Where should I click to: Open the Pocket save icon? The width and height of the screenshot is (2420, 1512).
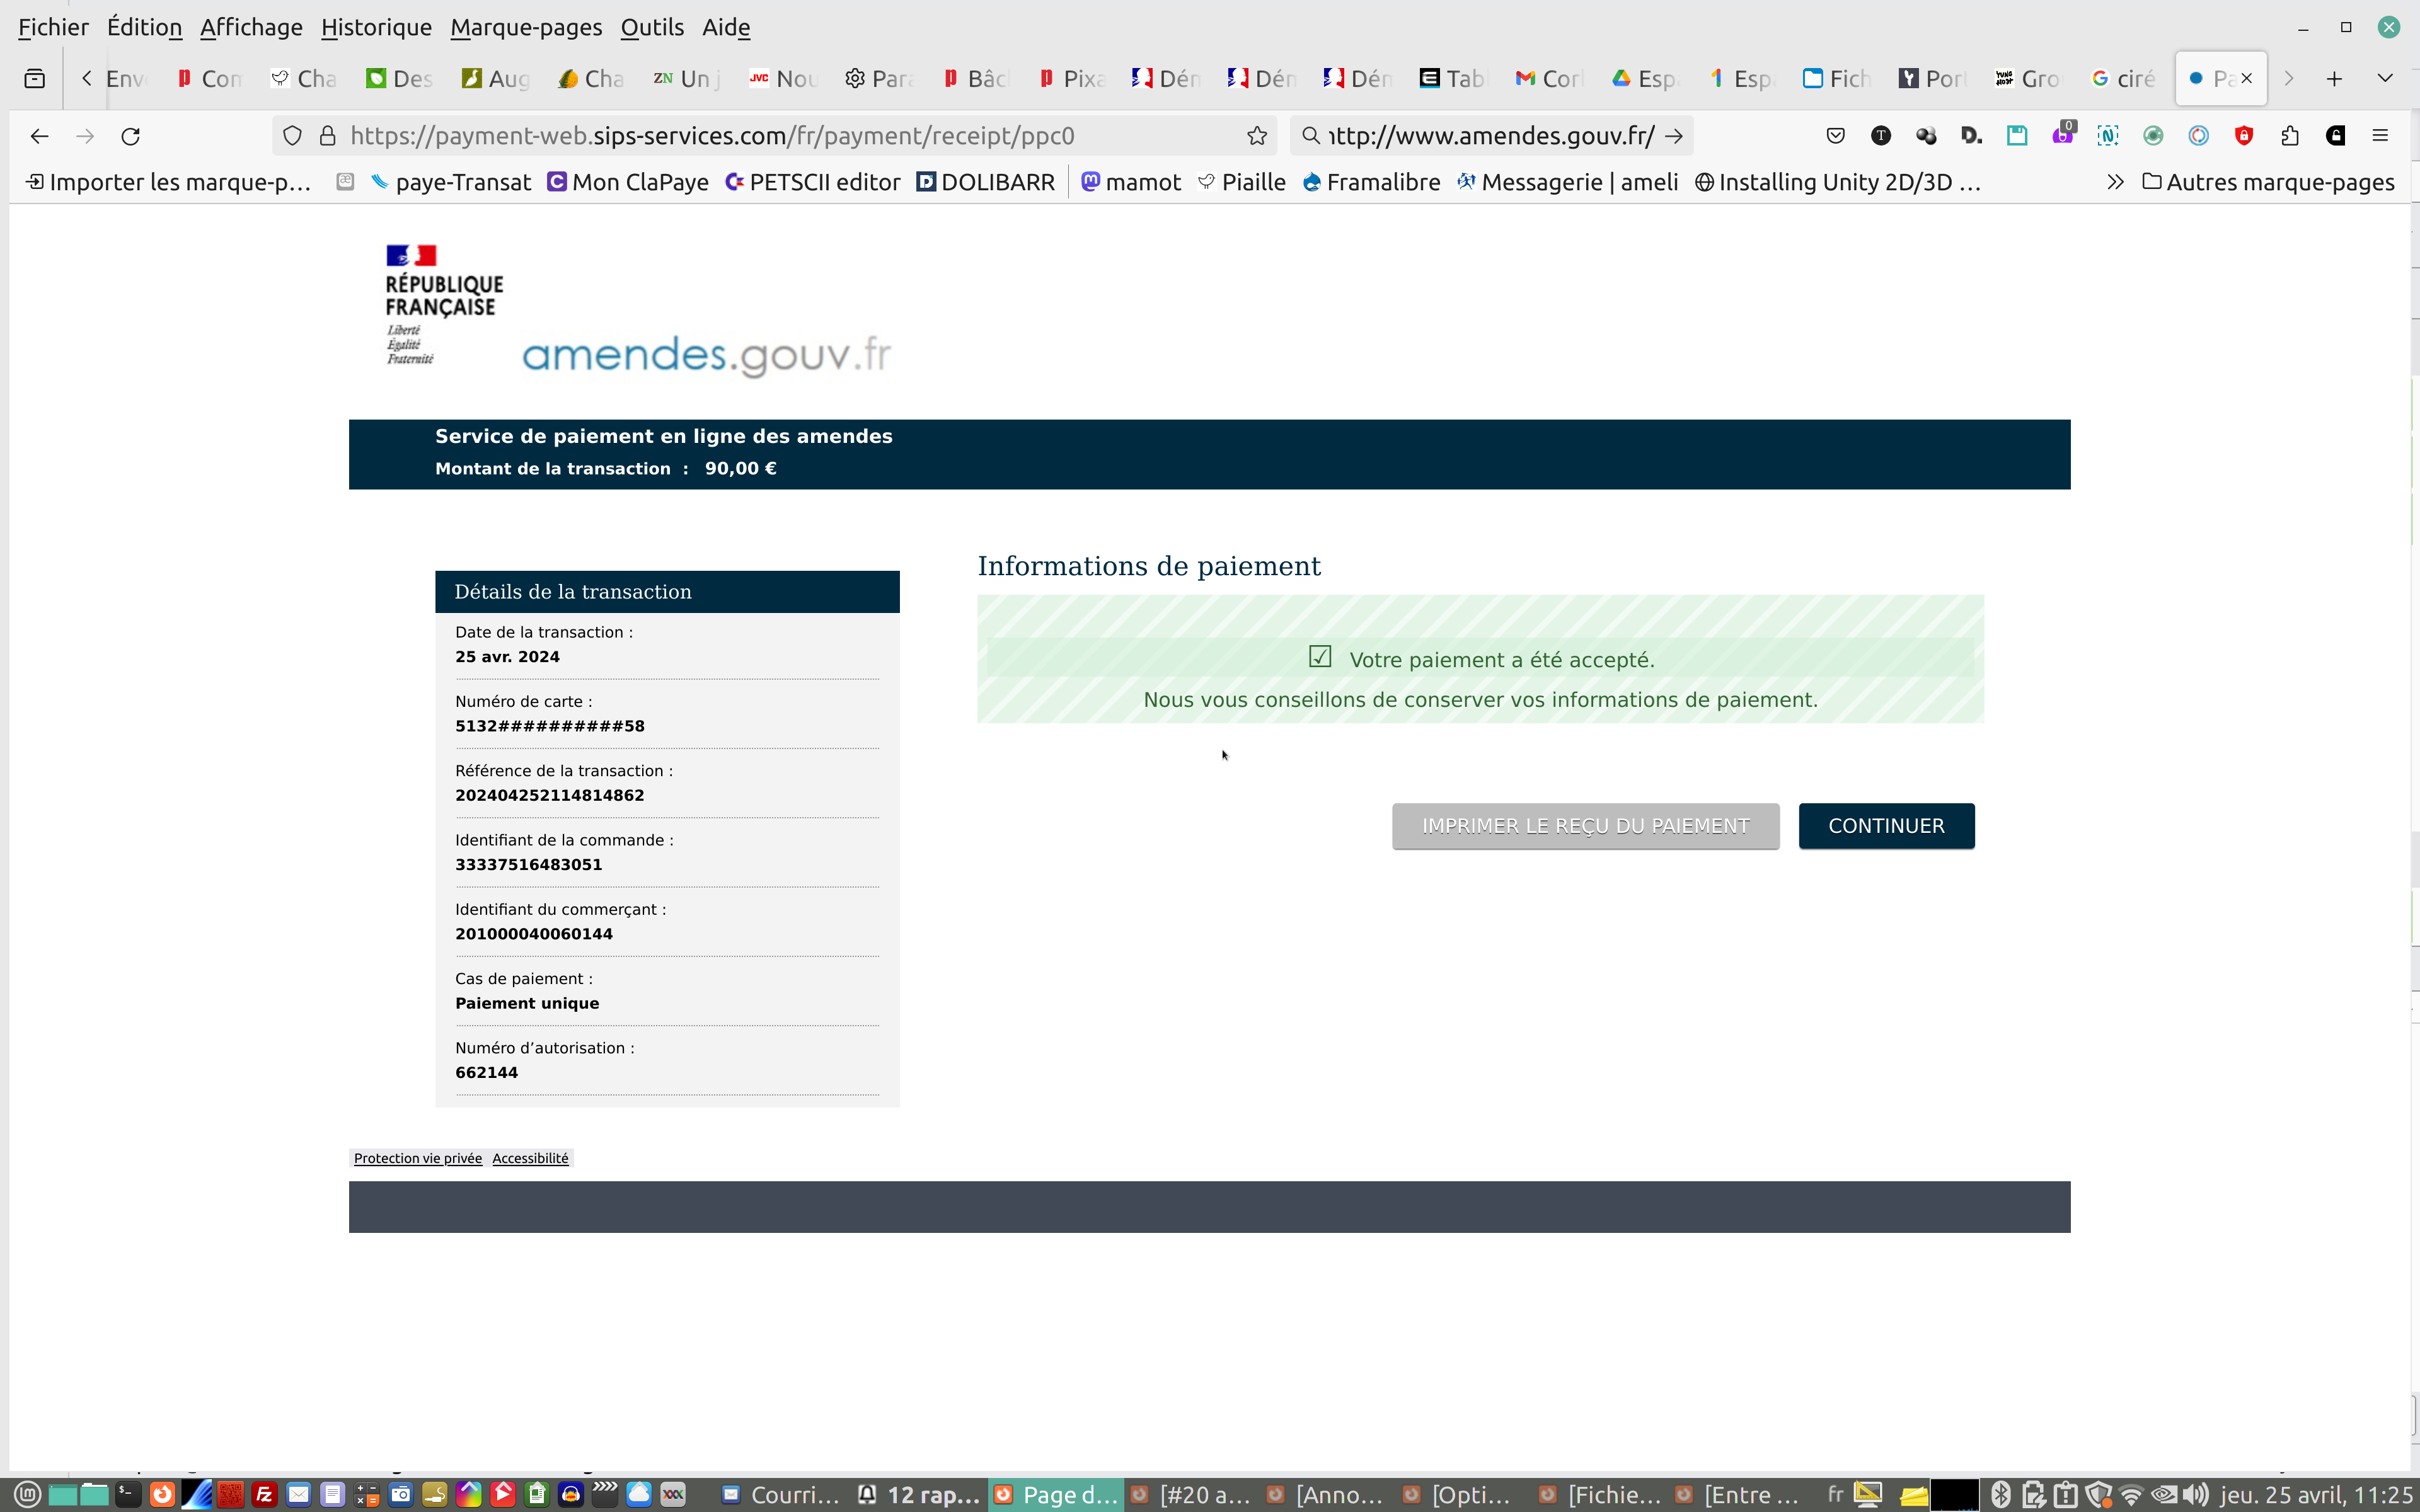pyautogui.click(x=1835, y=136)
